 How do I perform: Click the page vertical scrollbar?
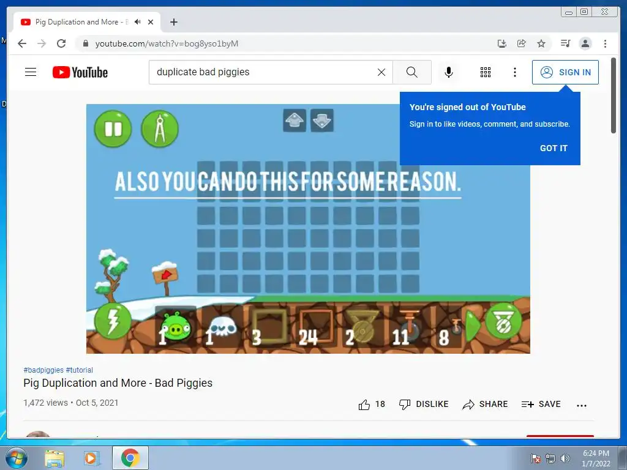[614, 95]
